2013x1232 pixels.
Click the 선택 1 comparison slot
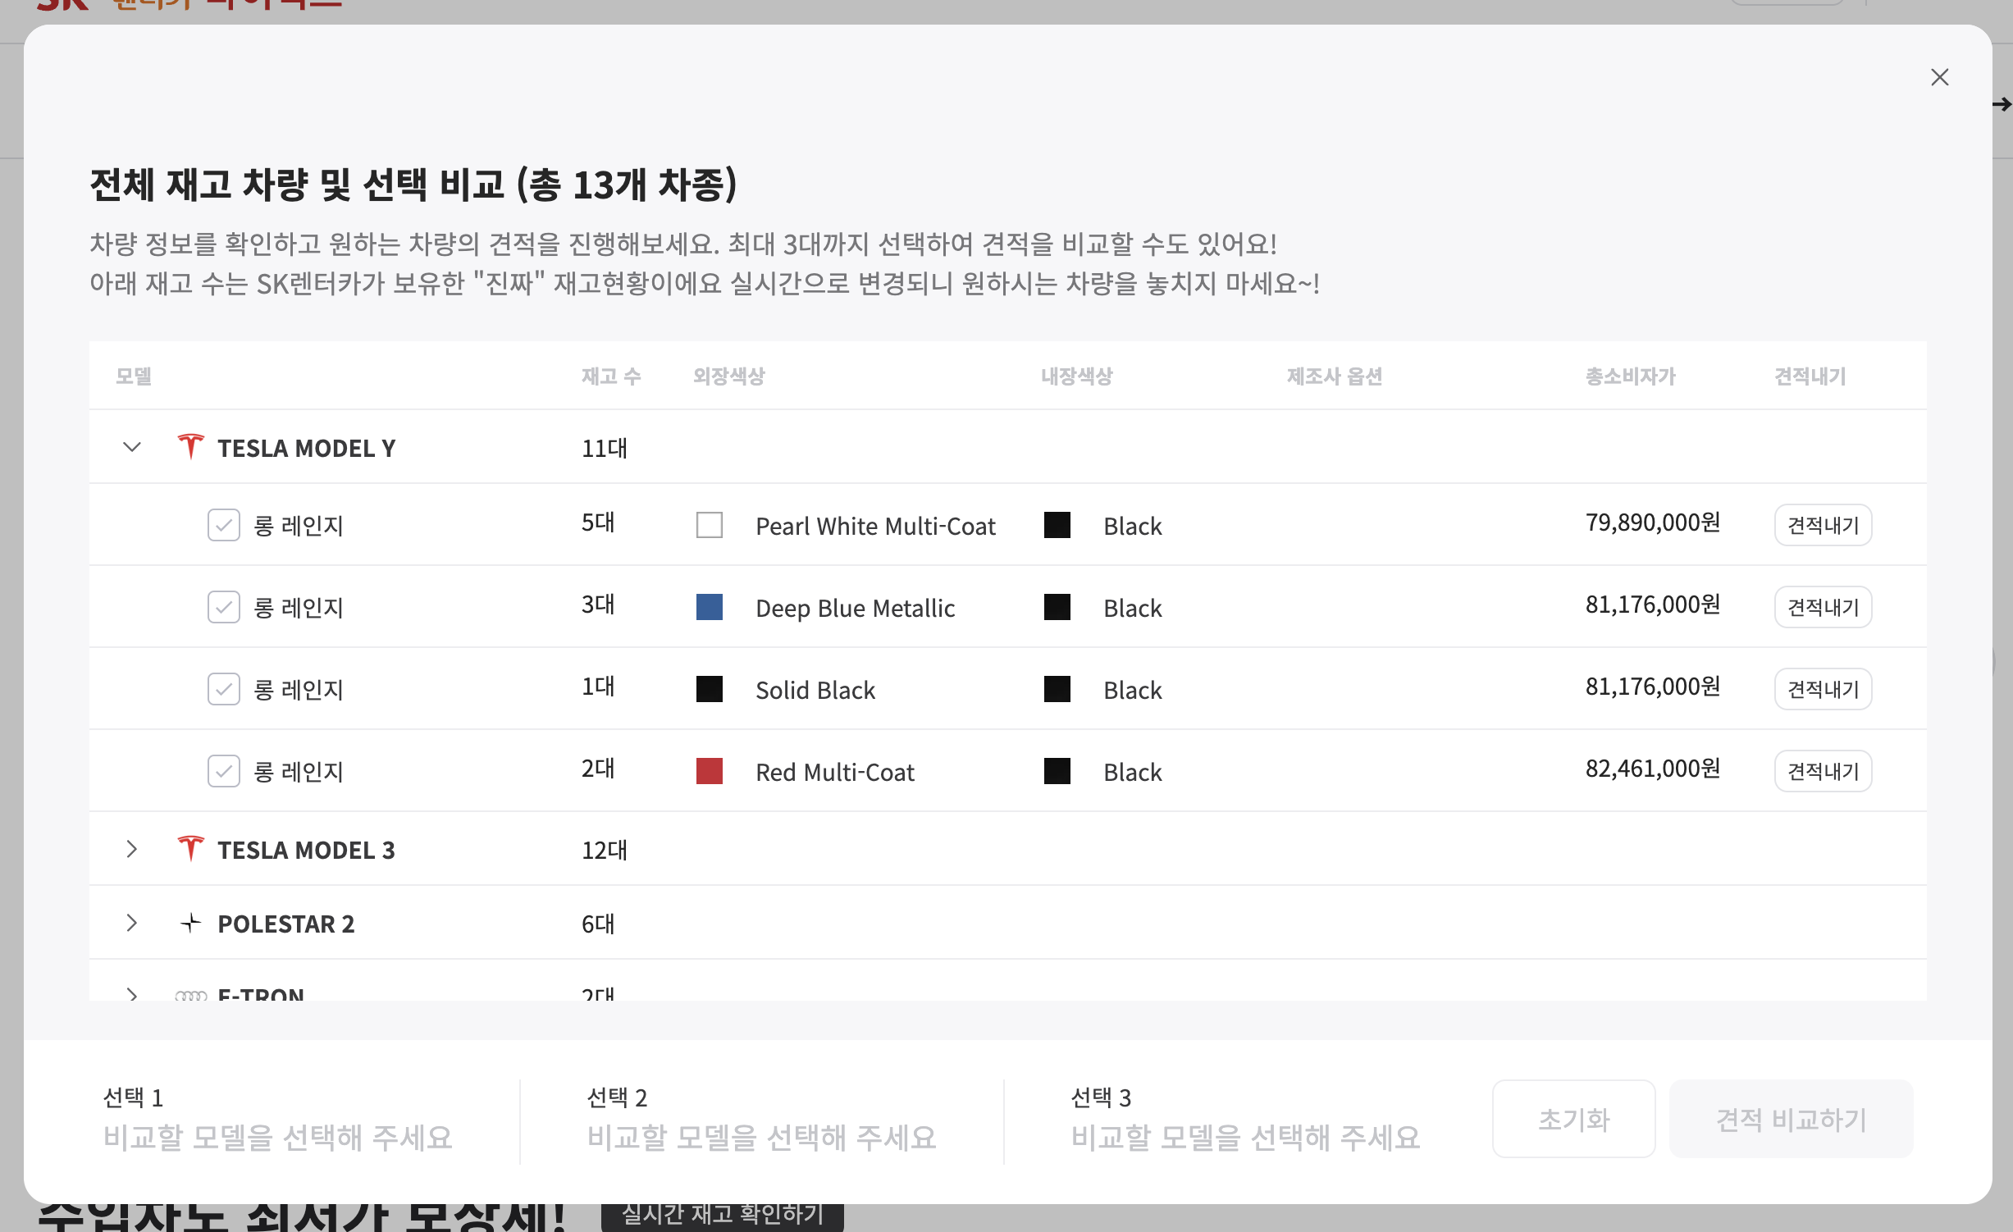[x=277, y=1120]
